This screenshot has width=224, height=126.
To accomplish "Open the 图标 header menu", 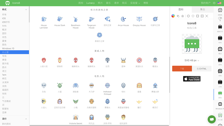I will point(81,3).
